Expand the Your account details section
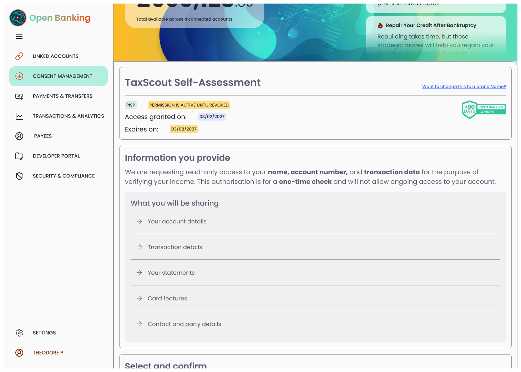This screenshot has height=372, width=521. (x=177, y=221)
